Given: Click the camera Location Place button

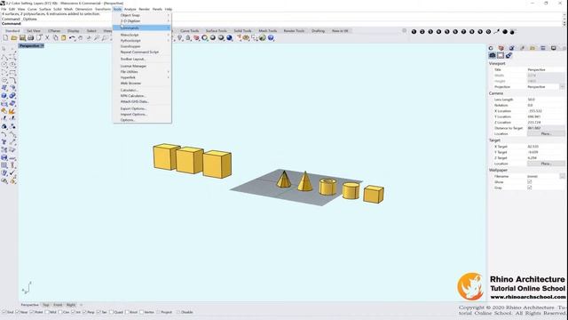Looking at the screenshot, I should click(x=546, y=134).
